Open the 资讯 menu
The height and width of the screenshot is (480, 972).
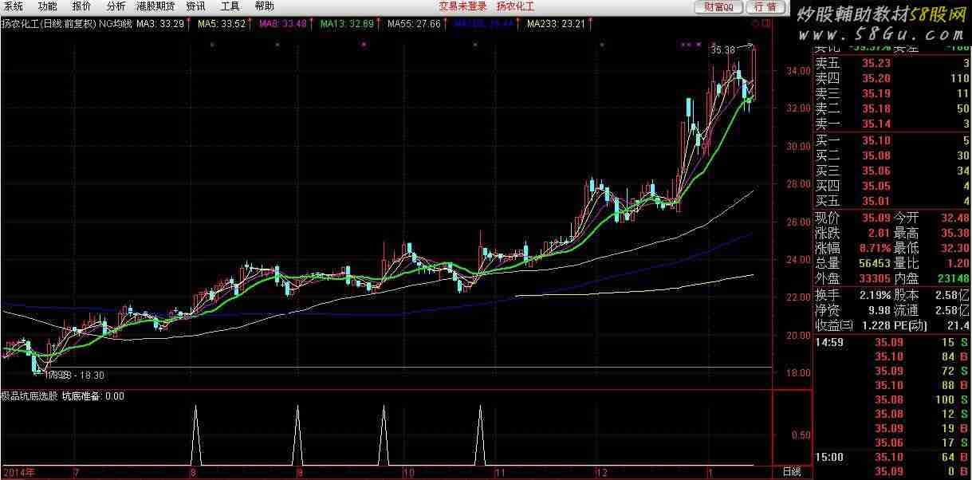tap(196, 6)
